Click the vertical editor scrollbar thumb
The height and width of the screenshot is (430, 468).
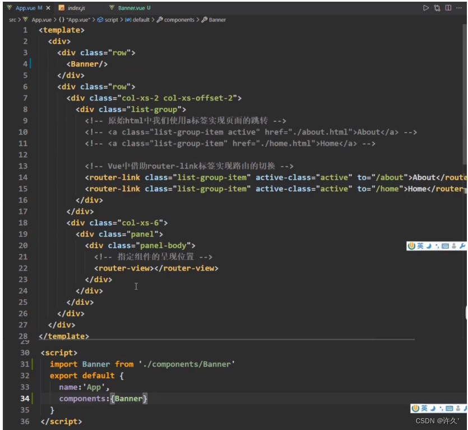pos(464,94)
